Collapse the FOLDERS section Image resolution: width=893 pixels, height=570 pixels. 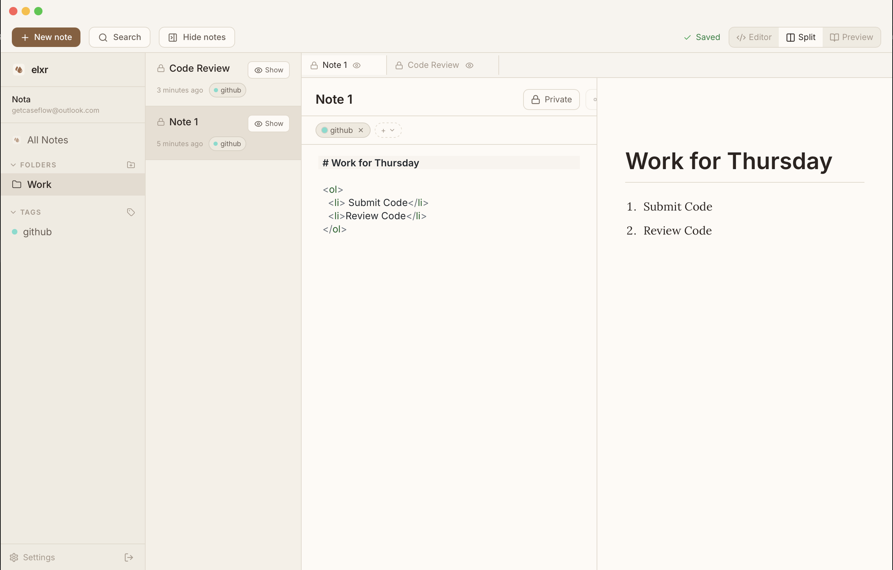(13, 165)
